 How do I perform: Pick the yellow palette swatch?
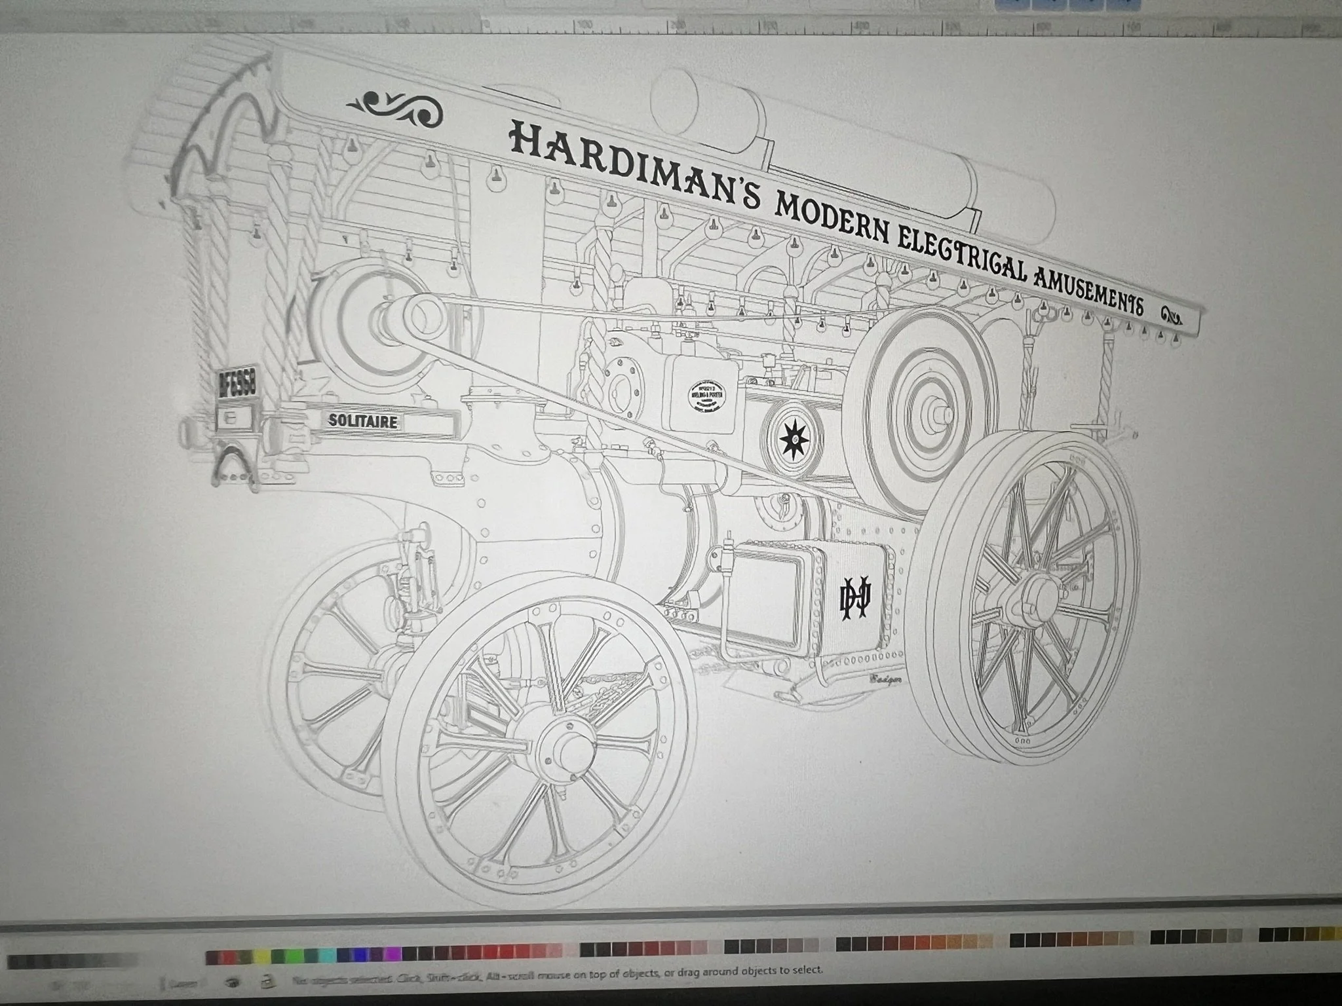(261, 958)
